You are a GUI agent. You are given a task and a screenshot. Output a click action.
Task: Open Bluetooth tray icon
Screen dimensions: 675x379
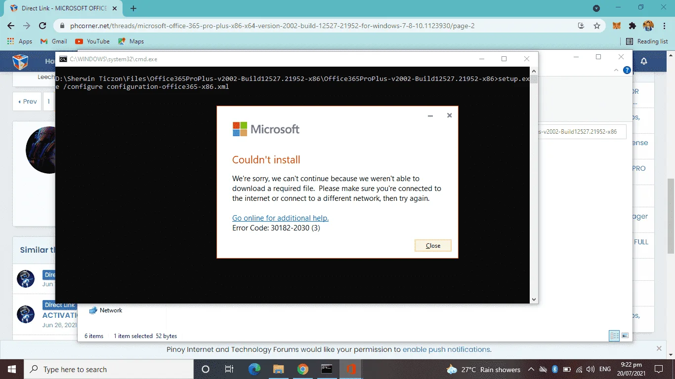coord(555,369)
